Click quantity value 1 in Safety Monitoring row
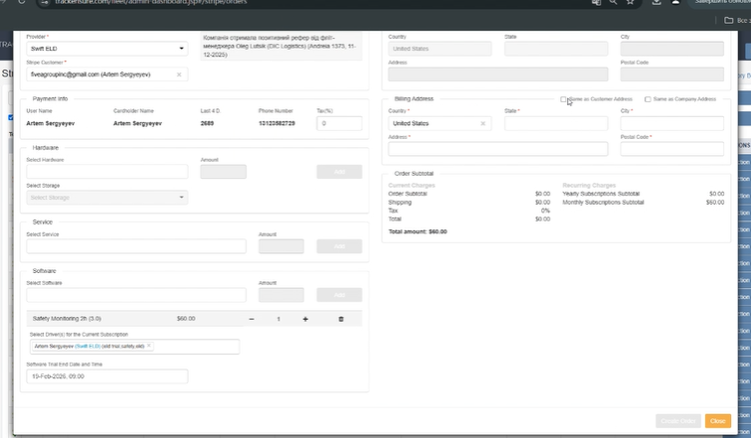 279,319
